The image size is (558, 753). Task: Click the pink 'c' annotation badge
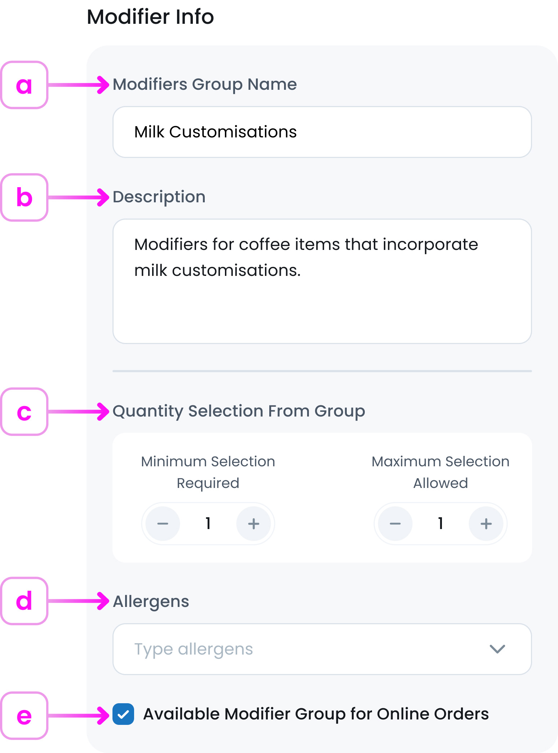(24, 412)
